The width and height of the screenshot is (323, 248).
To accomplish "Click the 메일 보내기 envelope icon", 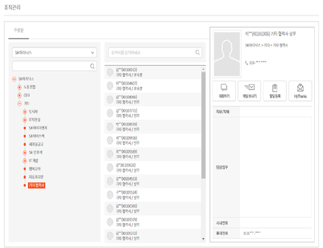I will (249, 88).
